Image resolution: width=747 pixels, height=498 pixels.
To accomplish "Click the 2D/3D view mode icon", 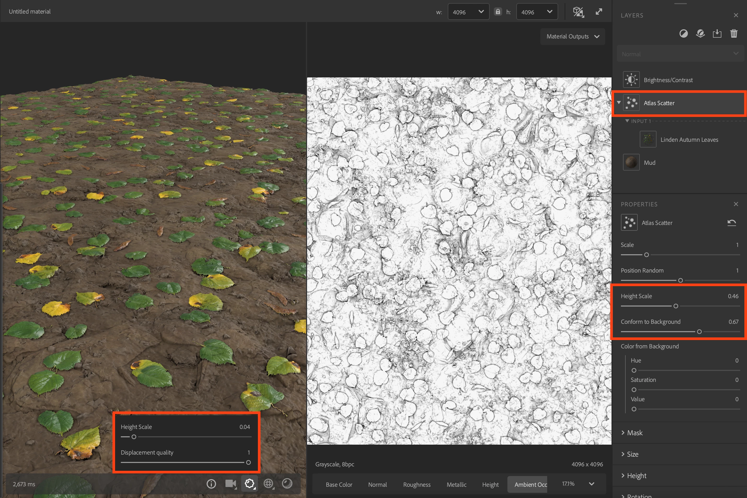I will (578, 12).
